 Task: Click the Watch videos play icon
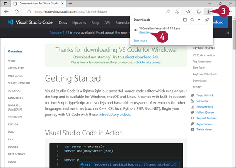[x=192, y=130]
